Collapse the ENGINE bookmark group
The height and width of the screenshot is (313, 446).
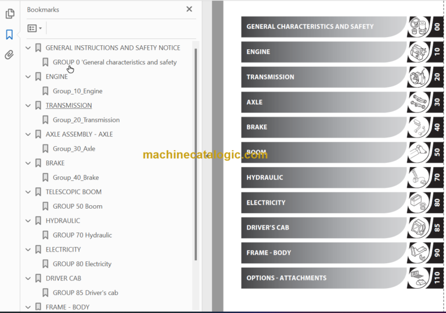click(28, 77)
